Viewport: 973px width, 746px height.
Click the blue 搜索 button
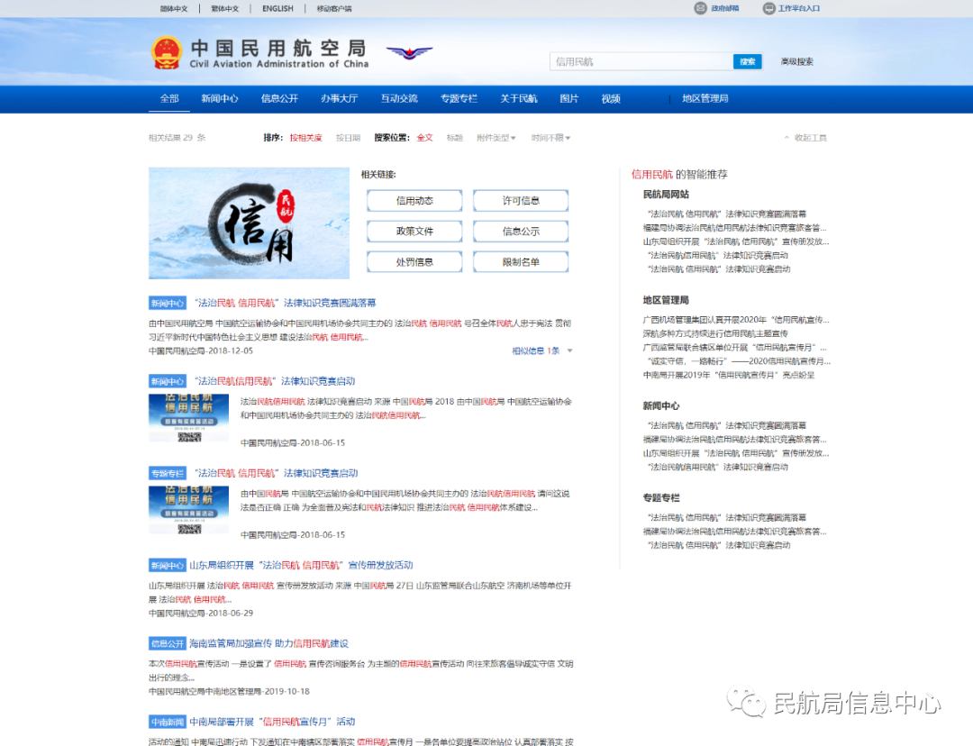[x=747, y=61]
